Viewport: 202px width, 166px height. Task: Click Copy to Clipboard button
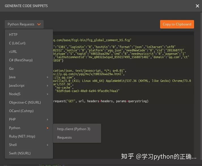pyautogui.click(x=177, y=24)
